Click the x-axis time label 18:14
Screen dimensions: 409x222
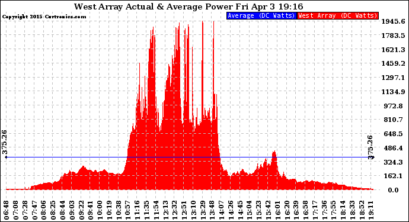343,210
